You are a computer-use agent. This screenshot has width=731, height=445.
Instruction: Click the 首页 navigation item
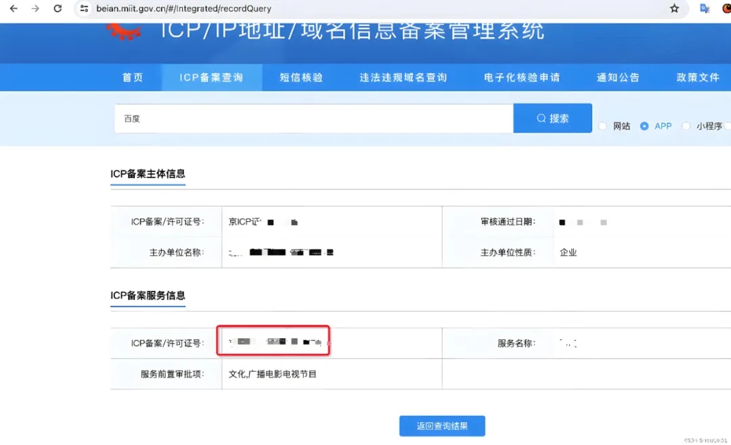tap(133, 77)
